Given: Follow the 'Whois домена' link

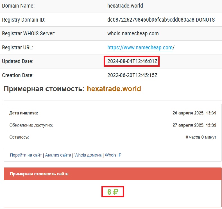Looking at the screenshot, I should tap(88, 155).
